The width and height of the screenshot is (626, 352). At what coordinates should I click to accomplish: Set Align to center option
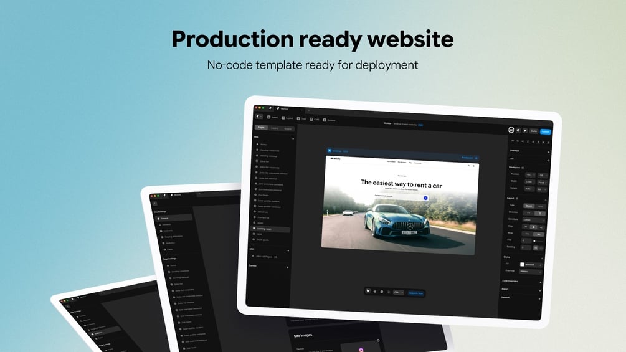(x=533, y=227)
